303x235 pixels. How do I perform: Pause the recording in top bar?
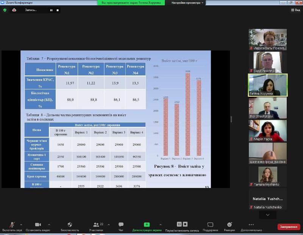tap(51, 10)
